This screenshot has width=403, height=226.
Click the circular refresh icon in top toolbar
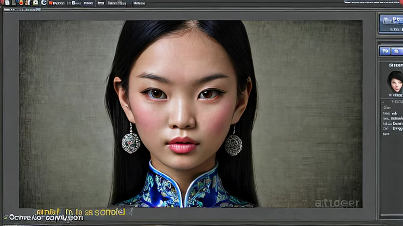tap(44, 3)
